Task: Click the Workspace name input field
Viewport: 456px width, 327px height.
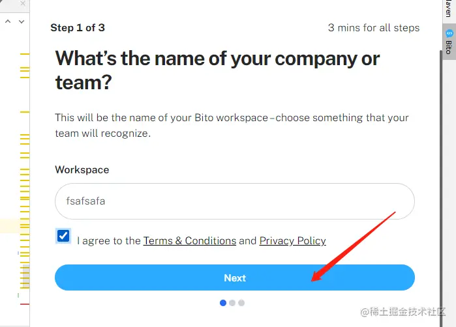Action: pyautogui.click(x=235, y=201)
